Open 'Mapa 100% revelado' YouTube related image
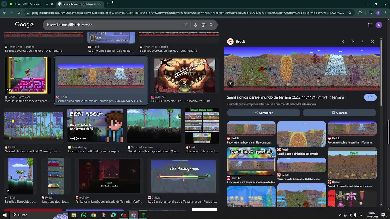390x219 pixels. 251,161
